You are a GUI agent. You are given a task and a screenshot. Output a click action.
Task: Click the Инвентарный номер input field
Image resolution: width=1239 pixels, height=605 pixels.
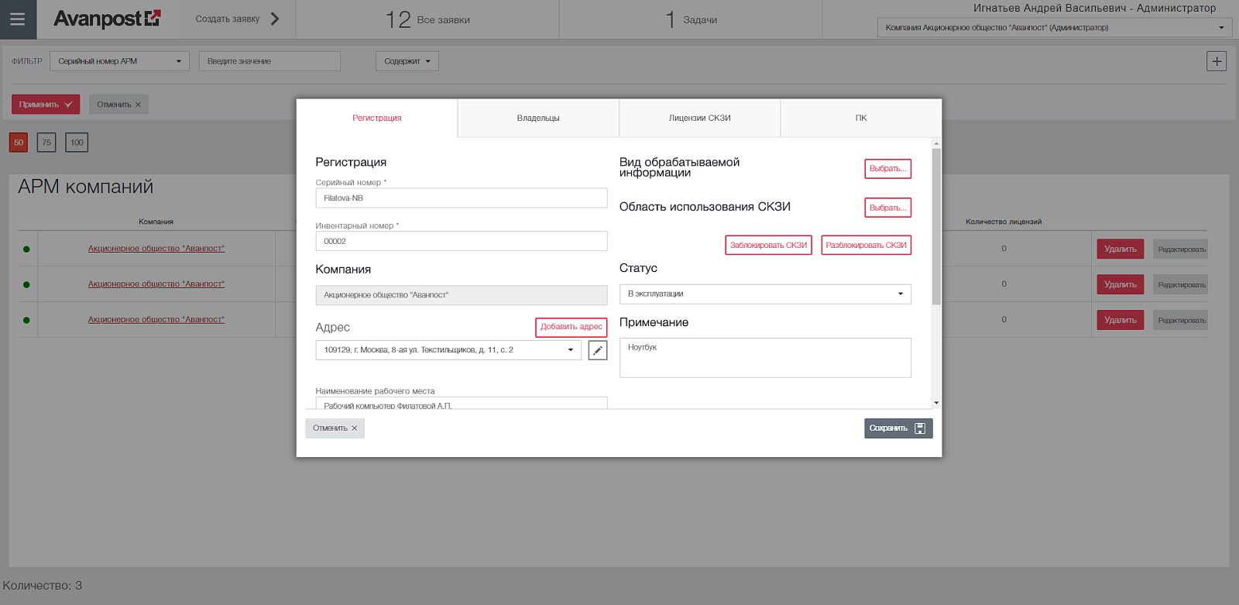[x=462, y=242]
